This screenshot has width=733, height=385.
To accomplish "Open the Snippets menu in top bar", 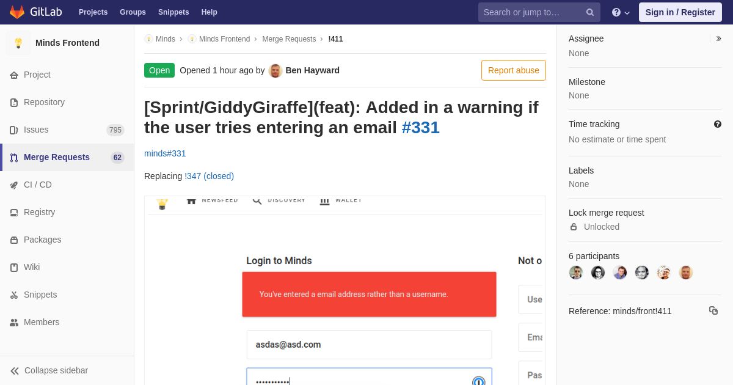I will (173, 12).
